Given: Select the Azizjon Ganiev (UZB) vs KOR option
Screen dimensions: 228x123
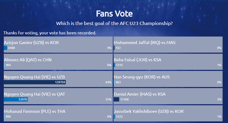Looking at the screenshot, I should tap(58, 45).
